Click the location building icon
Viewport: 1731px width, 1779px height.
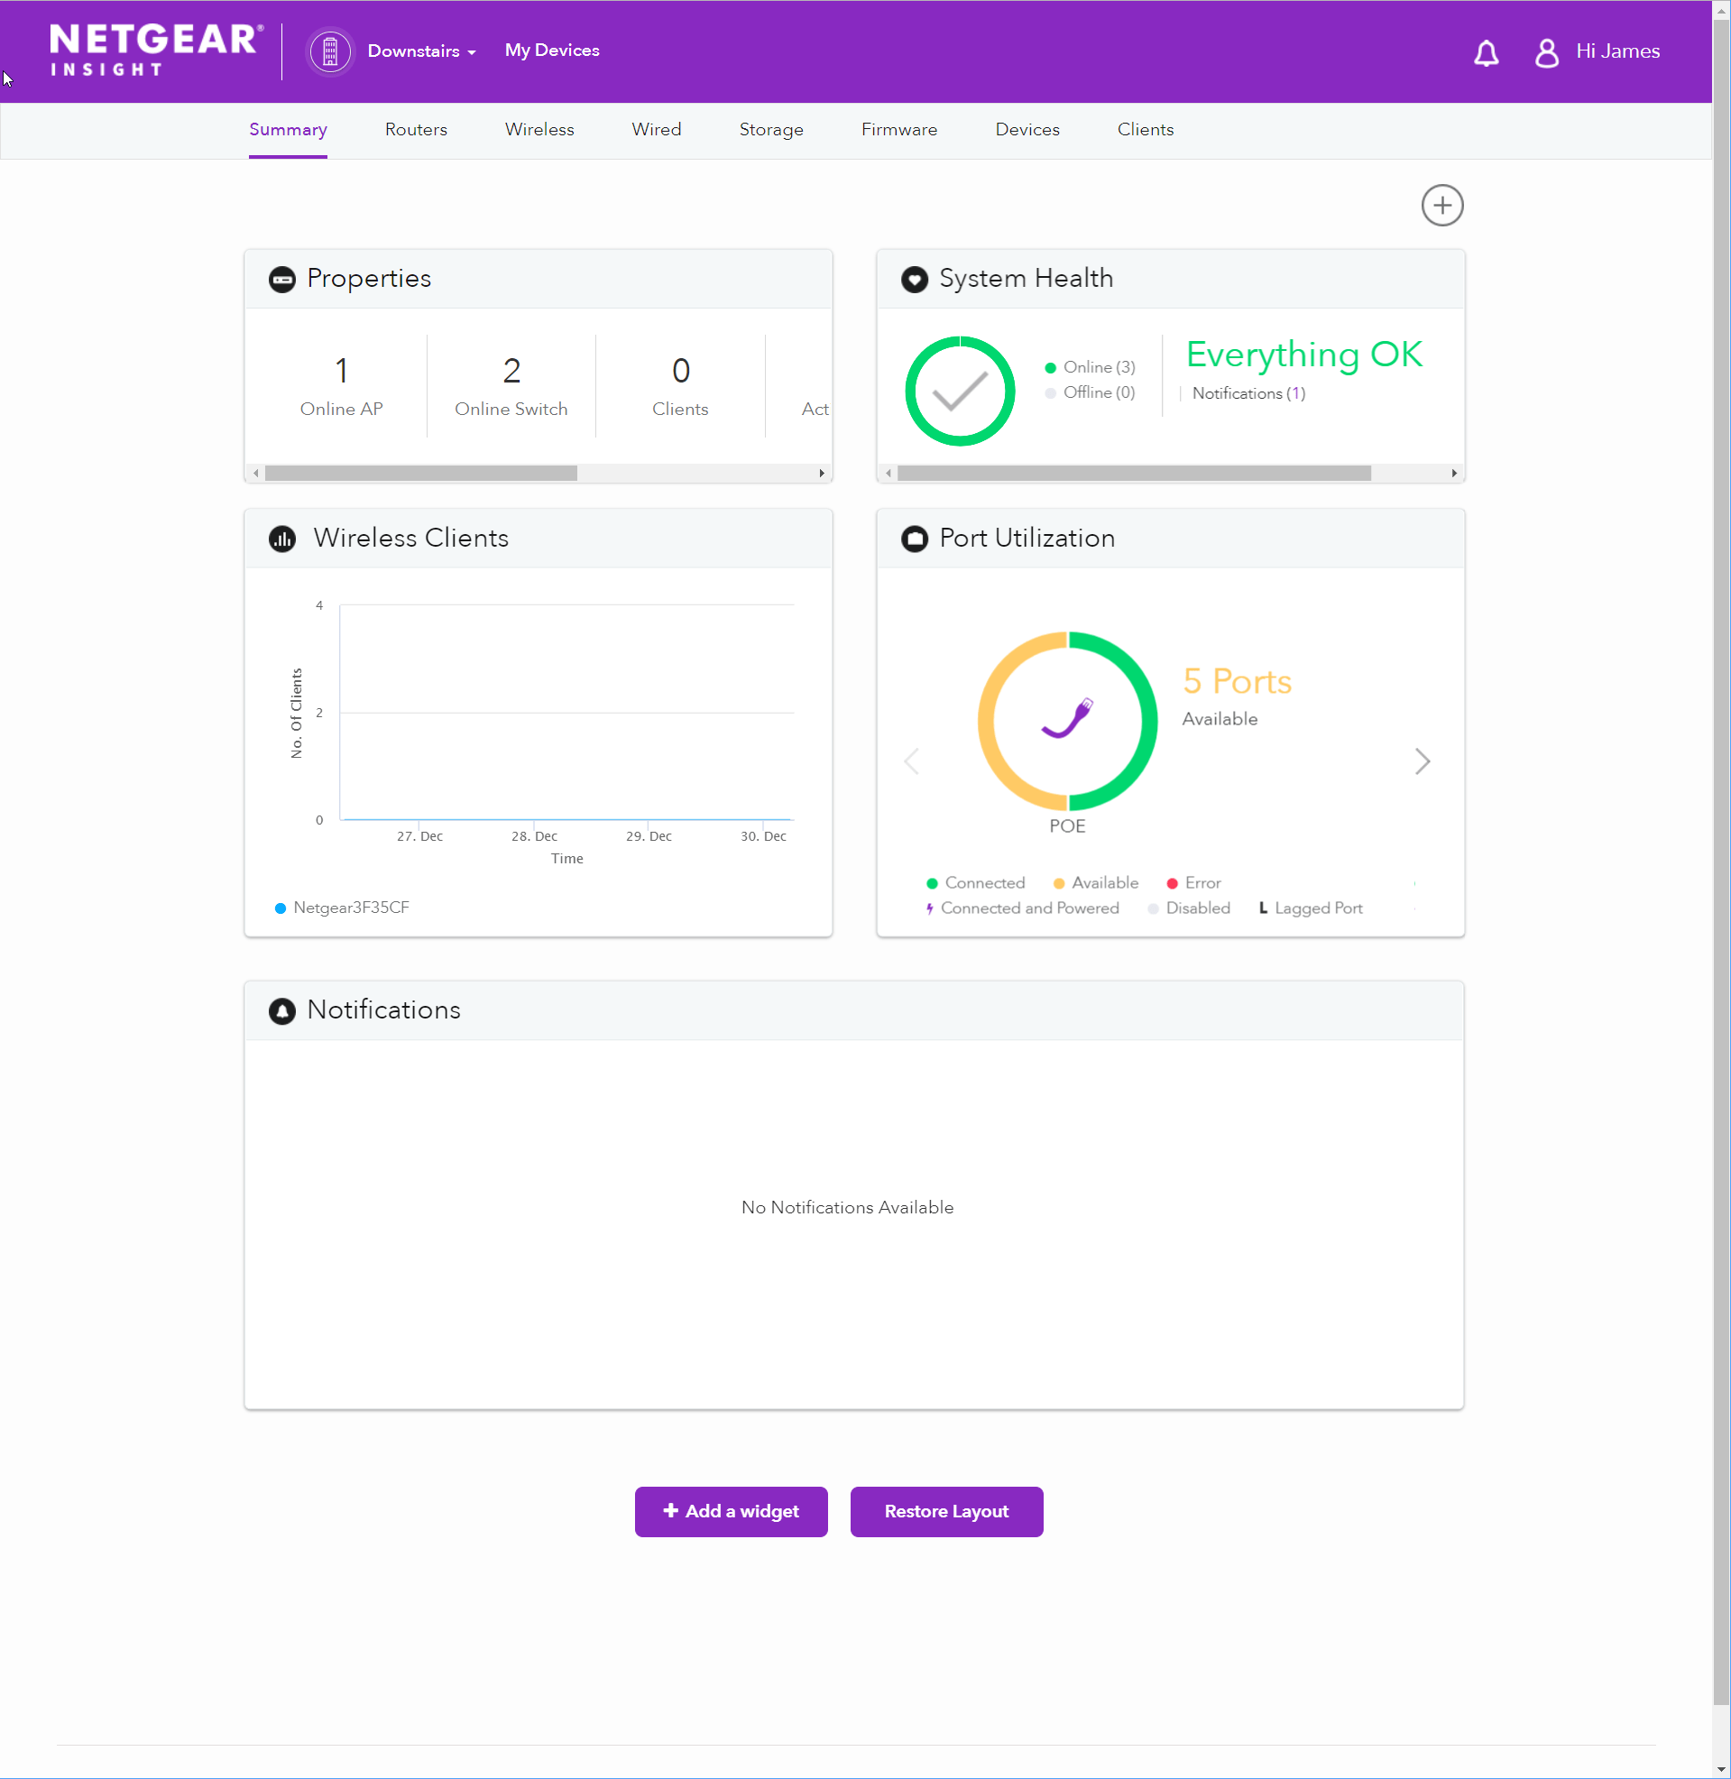coord(330,51)
